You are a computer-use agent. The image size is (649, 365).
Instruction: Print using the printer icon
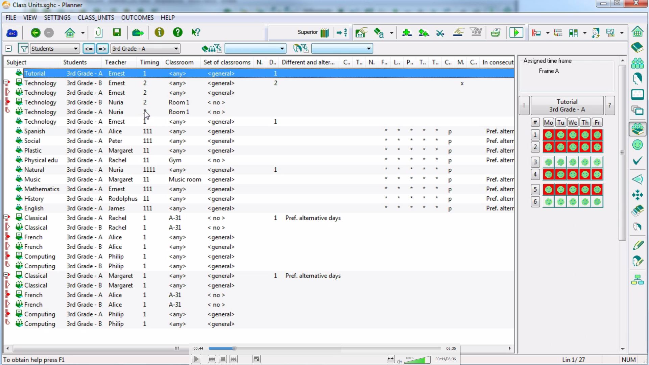[496, 33]
